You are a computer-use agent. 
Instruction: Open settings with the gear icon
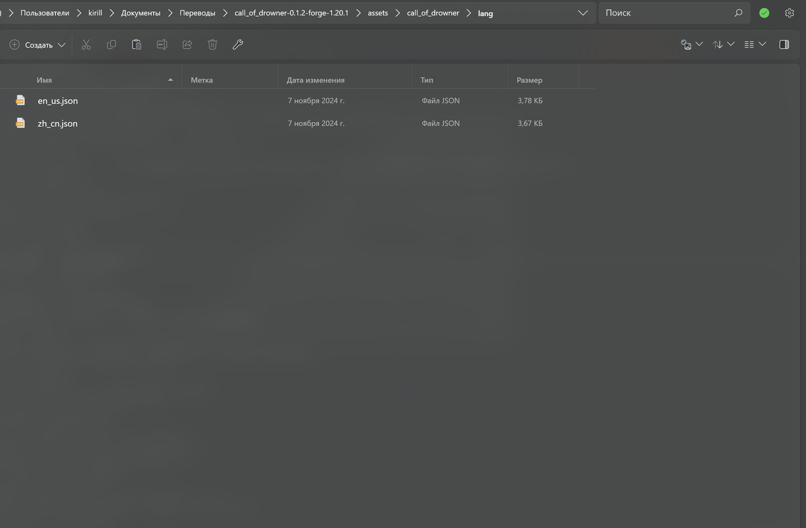(789, 13)
